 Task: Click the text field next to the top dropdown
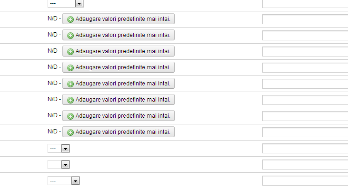click(305, 4)
